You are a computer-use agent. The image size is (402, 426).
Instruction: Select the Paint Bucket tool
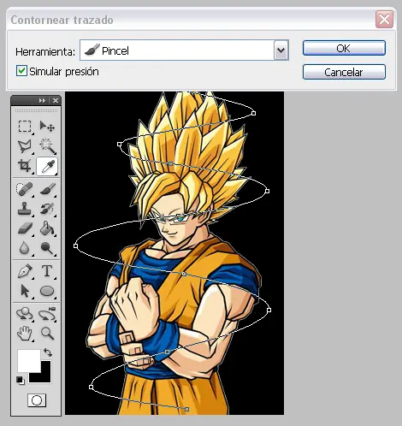coord(47,228)
